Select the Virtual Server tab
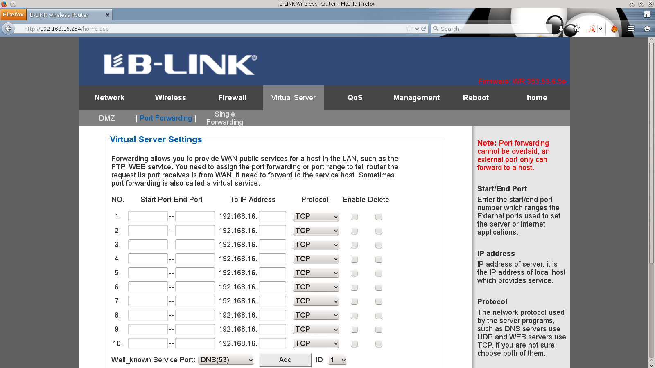This screenshot has width=655, height=368. (x=294, y=98)
